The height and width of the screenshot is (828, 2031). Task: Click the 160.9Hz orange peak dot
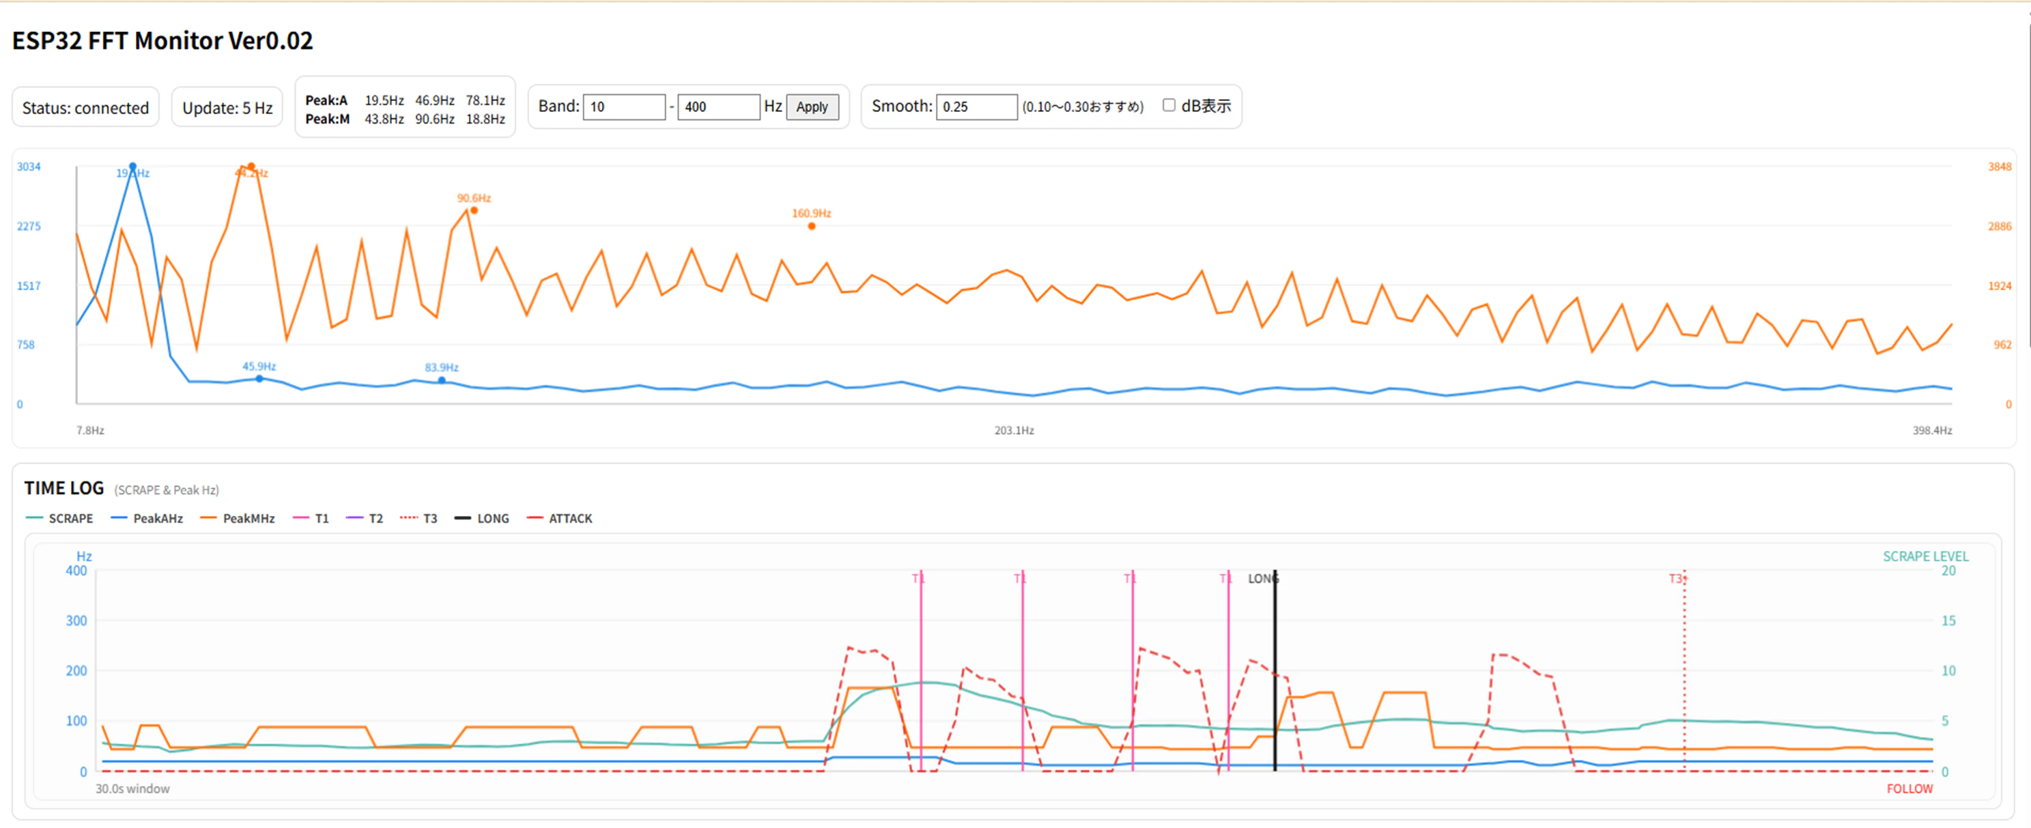click(811, 227)
